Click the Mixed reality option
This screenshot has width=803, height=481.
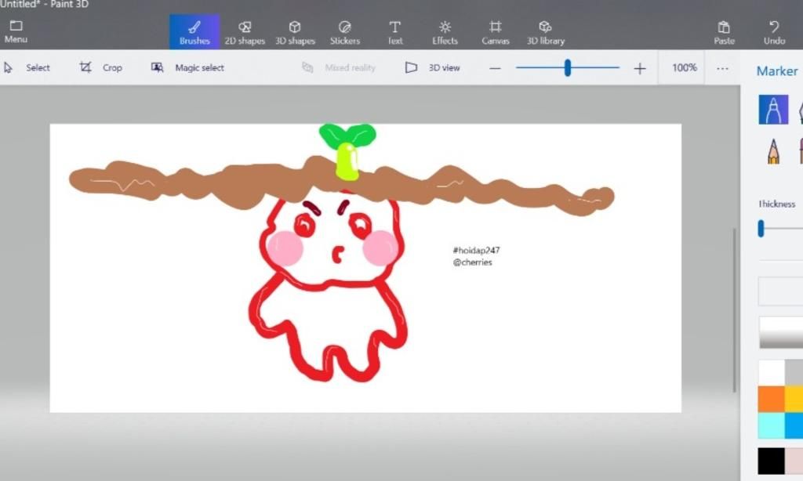pyautogui.click(x=339, y=67)
